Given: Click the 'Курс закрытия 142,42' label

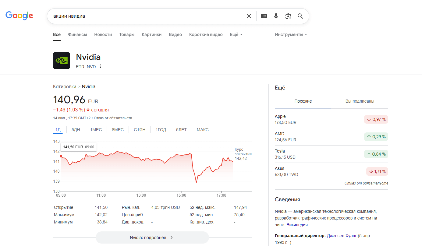Looking at the screenshot, I should point(243,154).
